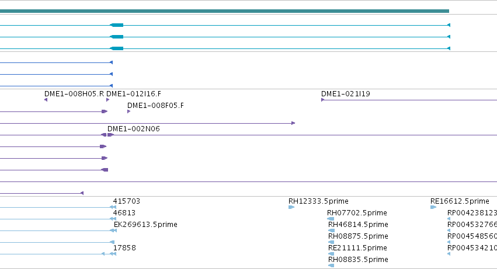Click the thick exon block on first transcript
Screen dimensions: 497x269
point(117,25)
